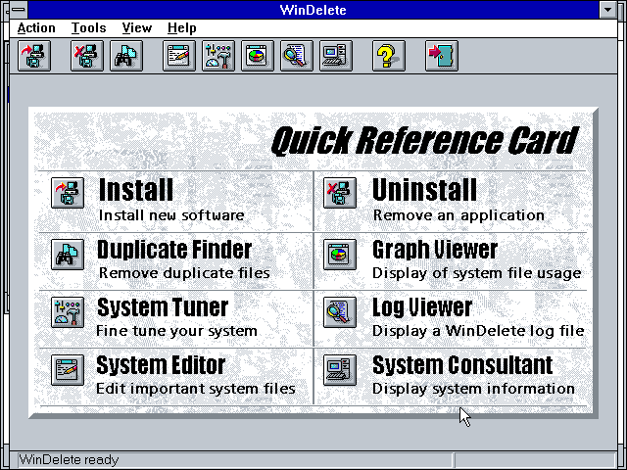Click 'Display system information' text

click(473, 389)
